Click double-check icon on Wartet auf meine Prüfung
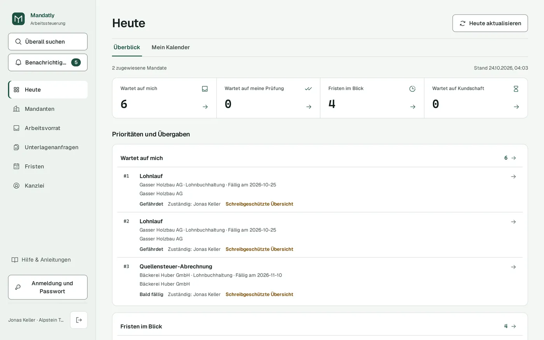Screen dimensions: 544x340 click(309, 89)
